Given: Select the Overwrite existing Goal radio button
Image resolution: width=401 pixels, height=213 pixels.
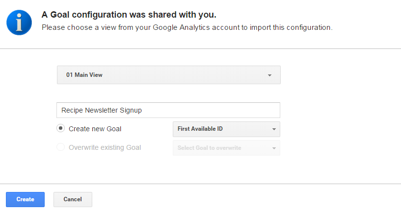Looking at the screenshot, I should pos(60,147).
